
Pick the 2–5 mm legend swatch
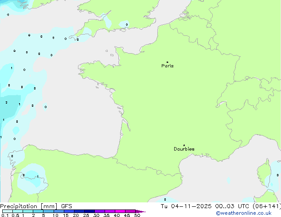(x=38, y=211)
